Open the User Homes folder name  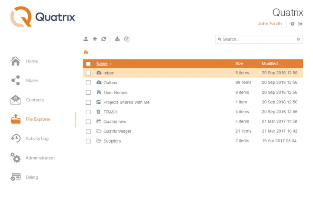click(116, 93)
